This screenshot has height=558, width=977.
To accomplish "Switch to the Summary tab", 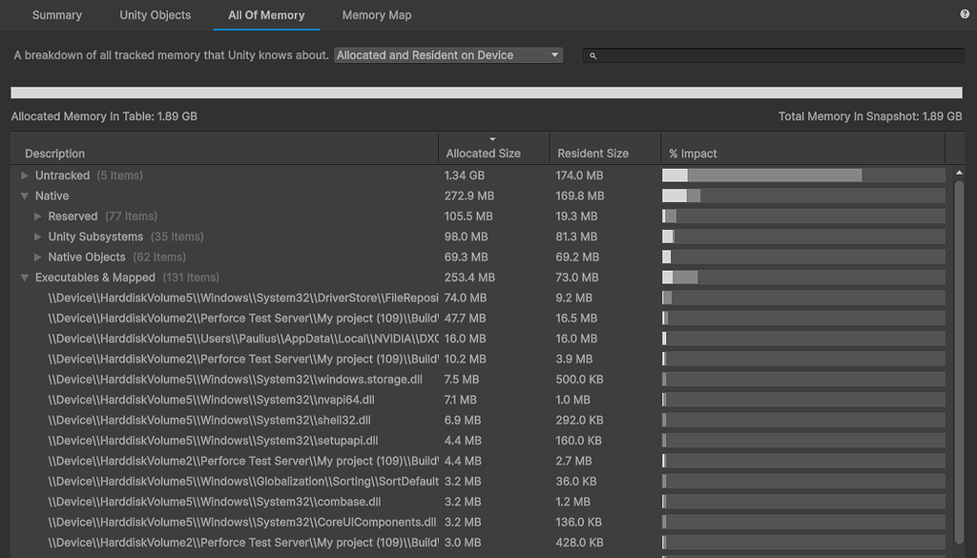I will tap(56, 14).
